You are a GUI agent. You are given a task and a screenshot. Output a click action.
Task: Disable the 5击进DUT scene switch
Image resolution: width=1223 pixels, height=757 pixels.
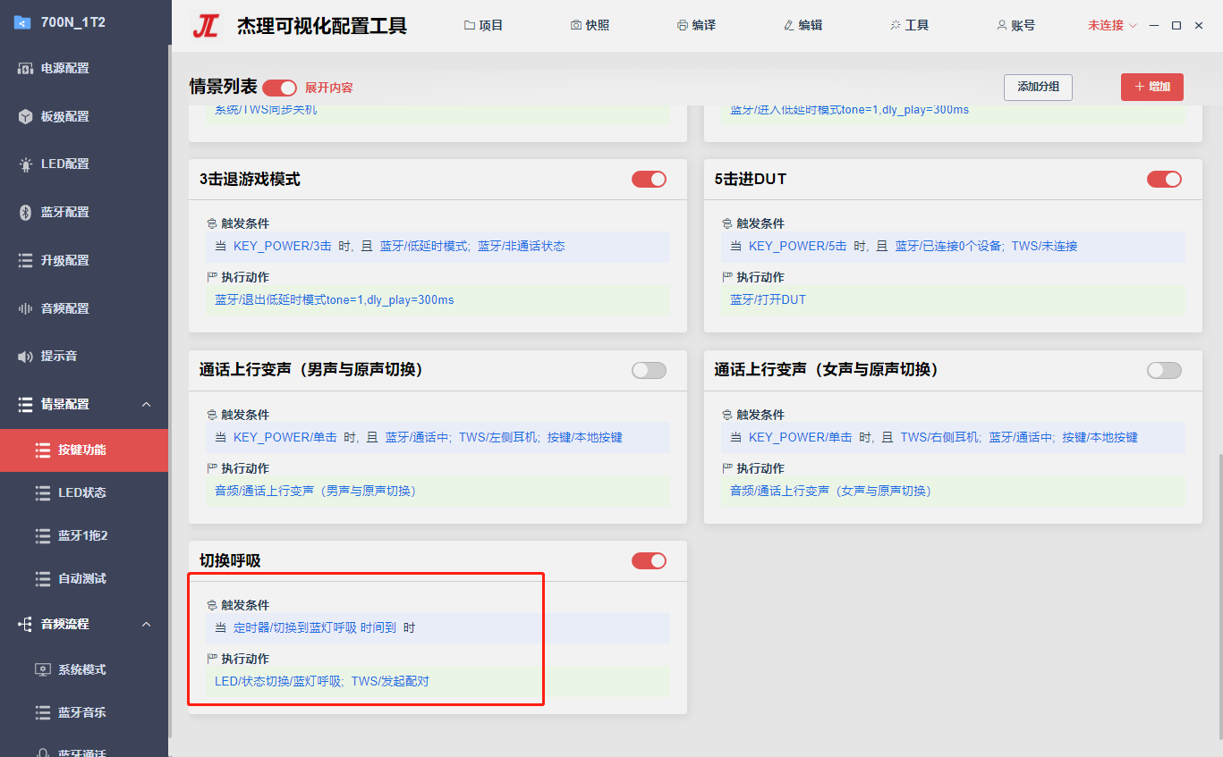1164,179
